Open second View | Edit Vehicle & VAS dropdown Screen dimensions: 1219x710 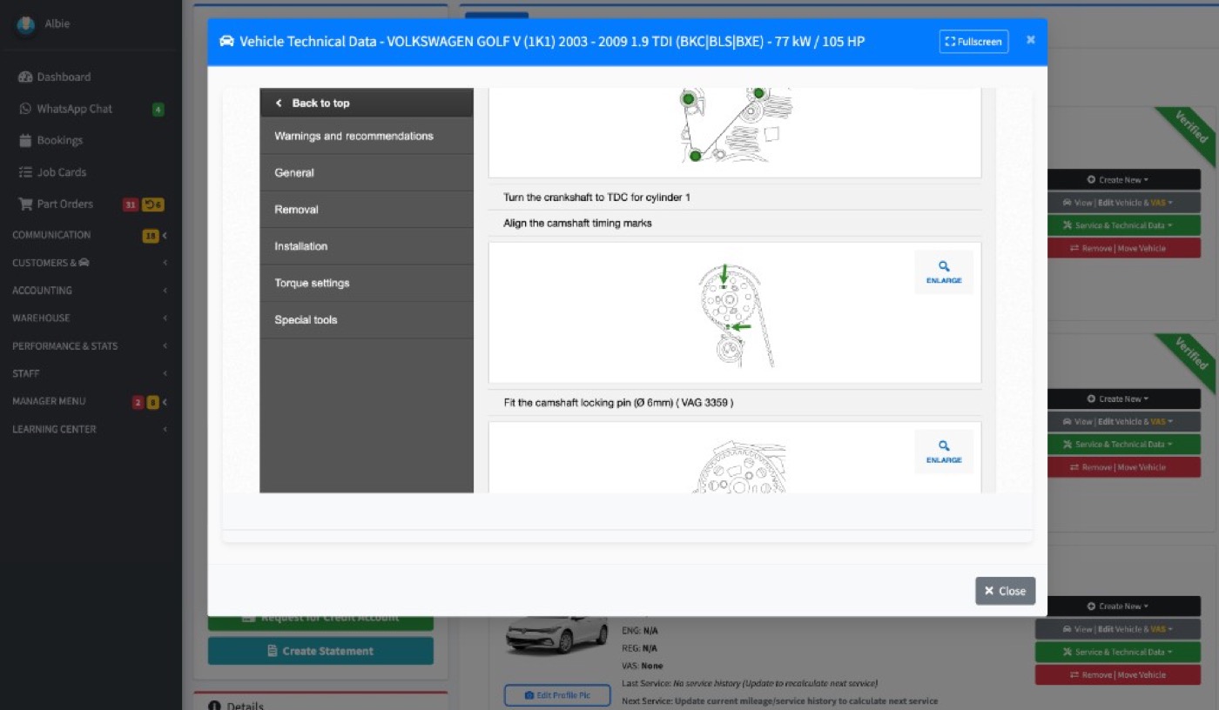pyautogui.click(x=1117, y=421)
